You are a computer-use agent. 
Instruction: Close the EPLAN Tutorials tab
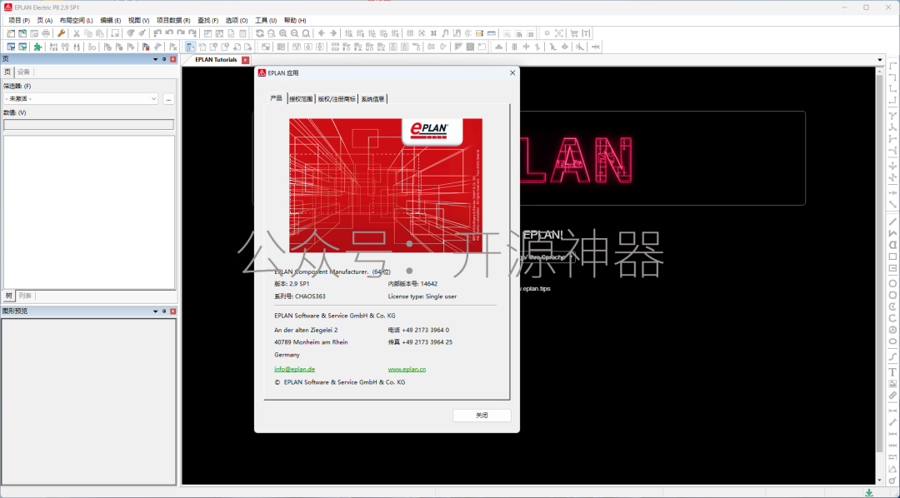246,60
